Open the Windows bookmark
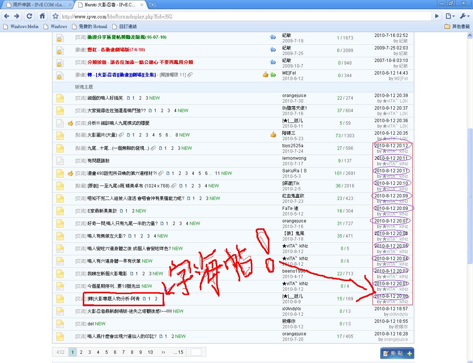The width and height of the screenshot is (473, 363). click(x=55, y=27)
